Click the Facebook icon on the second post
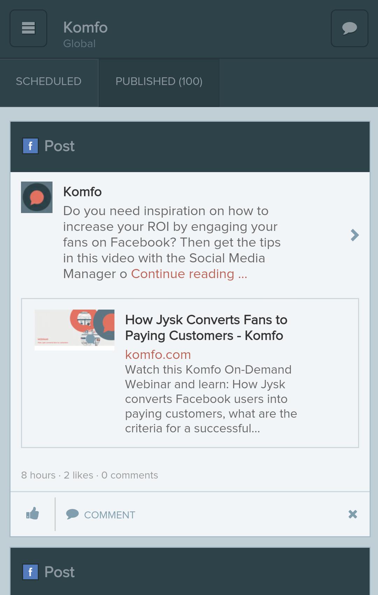Image resolution: width=378 pixels, height=595 pixels. click(31, 572)
